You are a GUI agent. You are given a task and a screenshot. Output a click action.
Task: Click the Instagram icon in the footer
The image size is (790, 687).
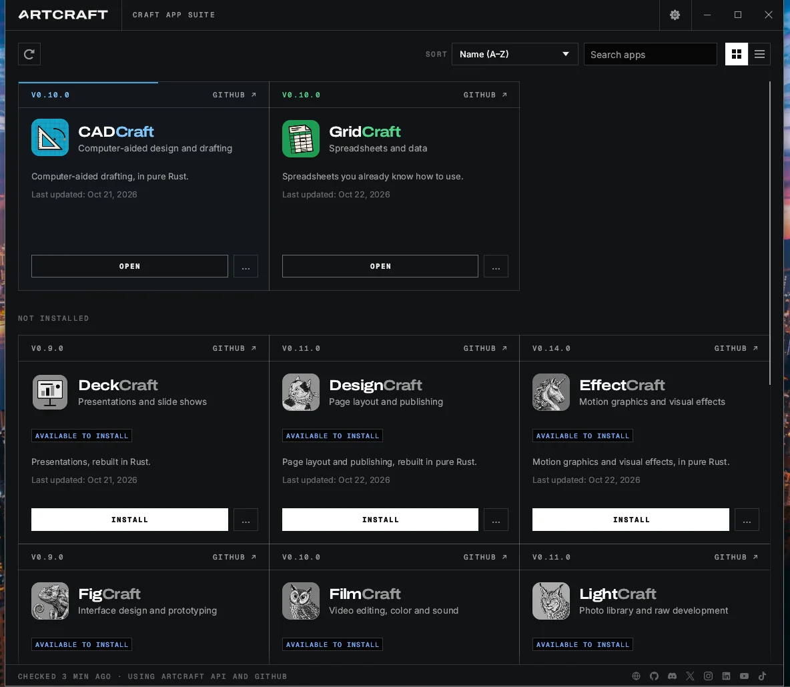pyautogui.click(x=708, y=676)
